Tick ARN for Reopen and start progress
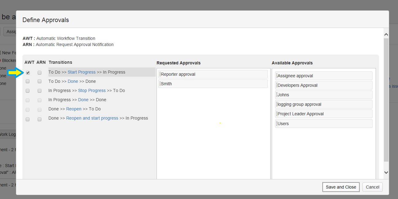The height and width of the screenshot is (199, 398). click(40, 119)
